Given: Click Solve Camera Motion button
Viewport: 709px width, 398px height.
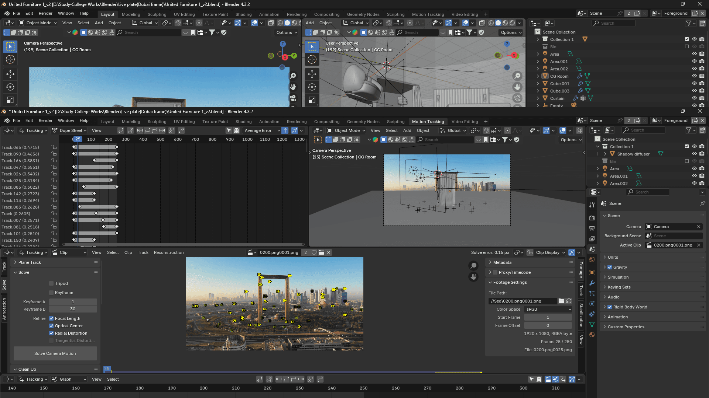Looking at the screenshot, I should click(x=55, y=353).
